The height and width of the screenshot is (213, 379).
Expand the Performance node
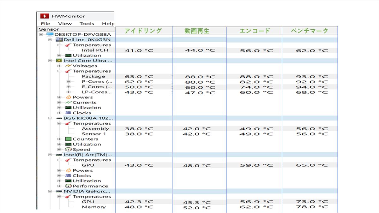[59, 186]
